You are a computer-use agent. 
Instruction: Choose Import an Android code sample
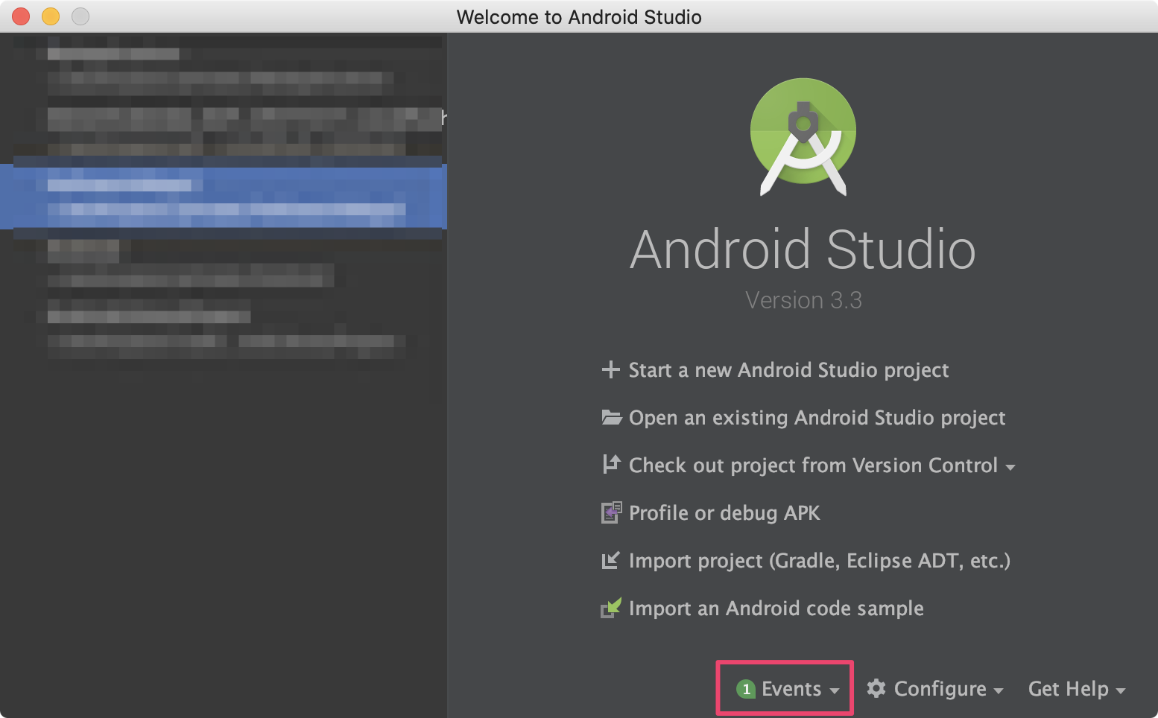tap(776, 609)
